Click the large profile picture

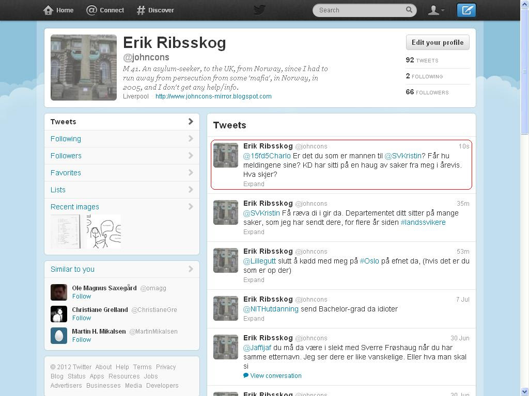[x=84, y=68]
